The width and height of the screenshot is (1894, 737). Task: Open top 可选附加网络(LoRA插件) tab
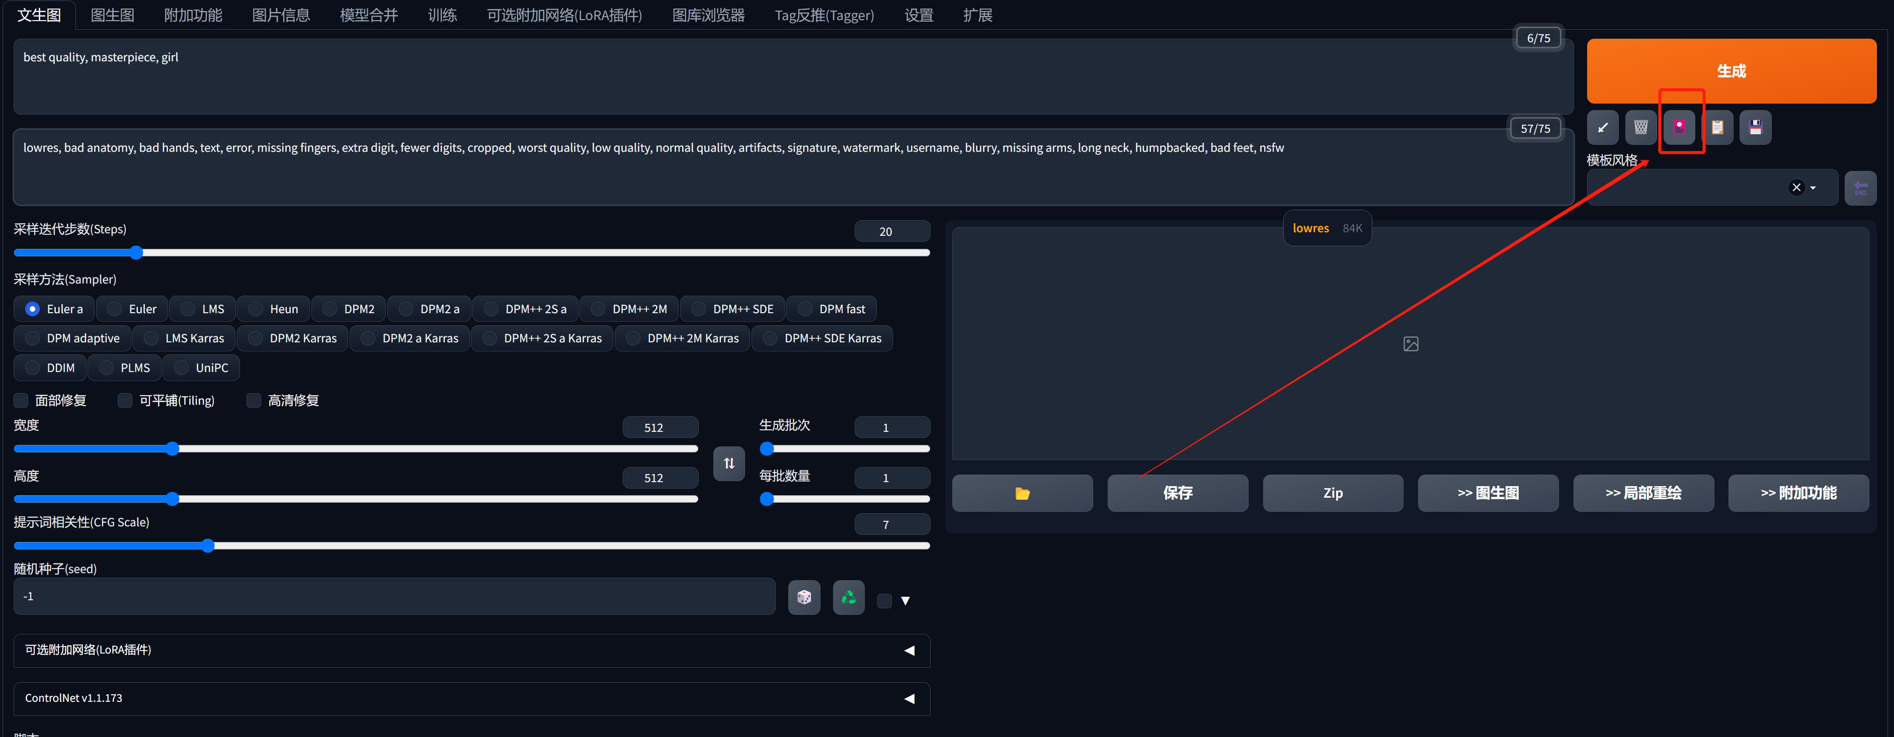tap(564, 15)
